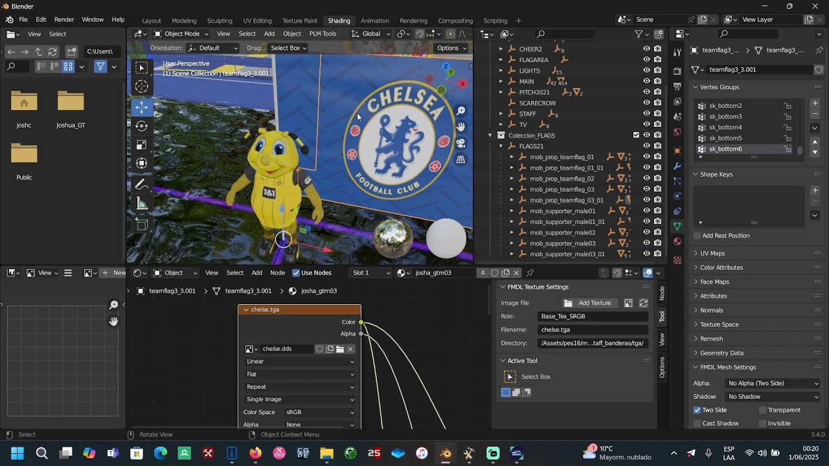This screenshot has width=829, height=466.
Task: Edit the Filename chelse.tga field
Action: coord(593,329)
